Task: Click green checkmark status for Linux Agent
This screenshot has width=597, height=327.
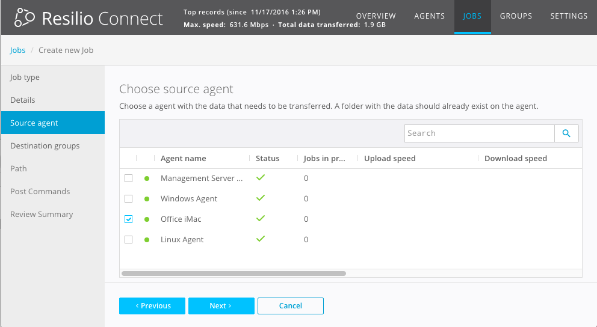Action: pyautogui.click(x=261, y=239)
